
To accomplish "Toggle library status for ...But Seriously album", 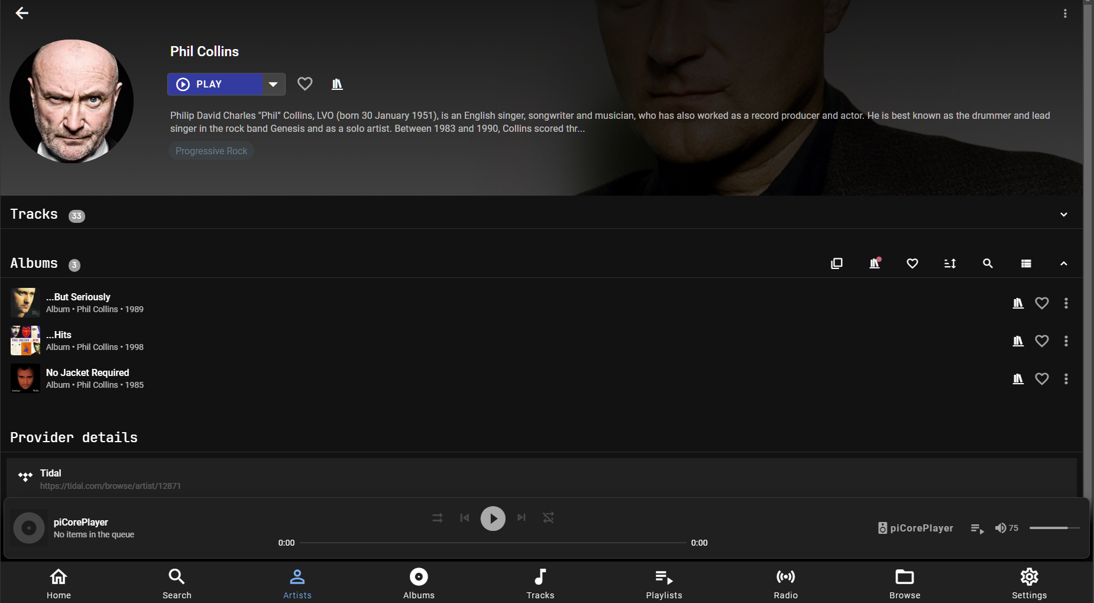I will [x=1018, y=303].
